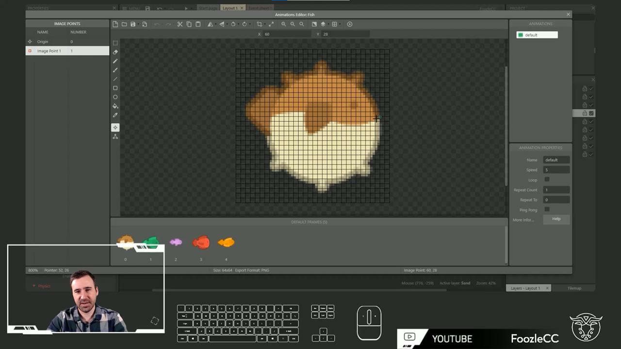Click the image point Y input field
This screenshot has width=621, height=349.
tap(346, 34)
